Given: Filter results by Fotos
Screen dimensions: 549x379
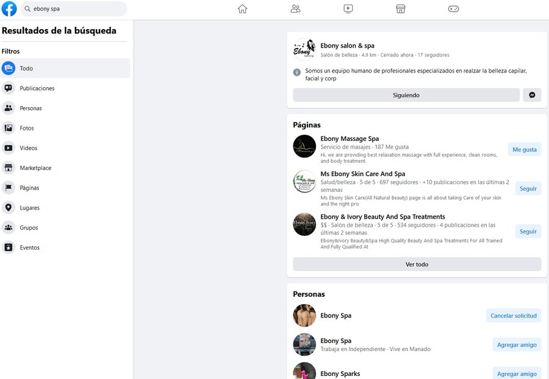Looking at the screenshot, I should click(65, 128).
